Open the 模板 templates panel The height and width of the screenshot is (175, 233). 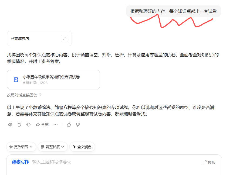click(211, 162)
